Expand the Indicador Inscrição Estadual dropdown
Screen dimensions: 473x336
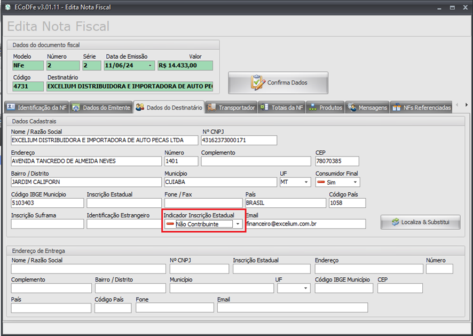pos(238,224)
